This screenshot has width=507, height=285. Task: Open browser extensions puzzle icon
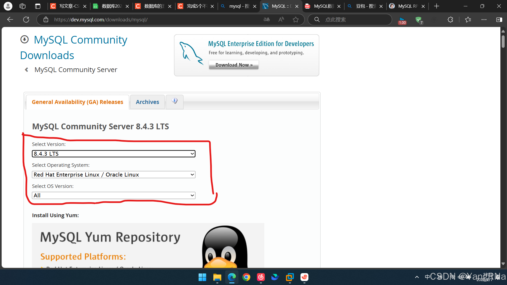450,20
